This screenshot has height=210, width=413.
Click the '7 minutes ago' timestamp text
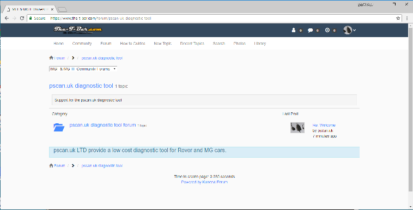[325, 136]
